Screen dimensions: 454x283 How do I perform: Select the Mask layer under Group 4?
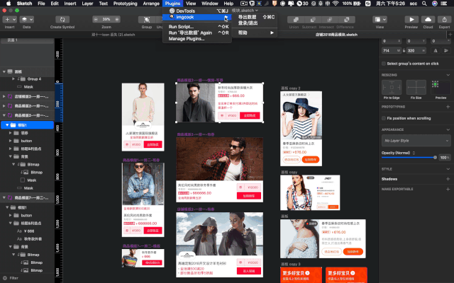[28, 87]
